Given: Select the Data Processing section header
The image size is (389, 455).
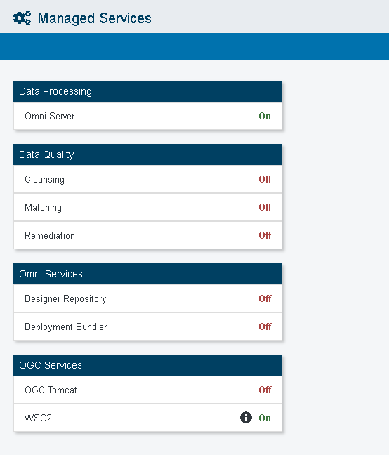Looking at the screenshot, I should click(147, 91).
